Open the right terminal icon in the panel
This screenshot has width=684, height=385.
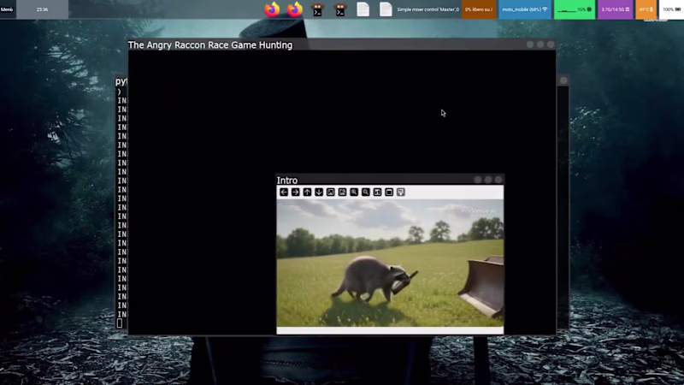click(340, 9)
